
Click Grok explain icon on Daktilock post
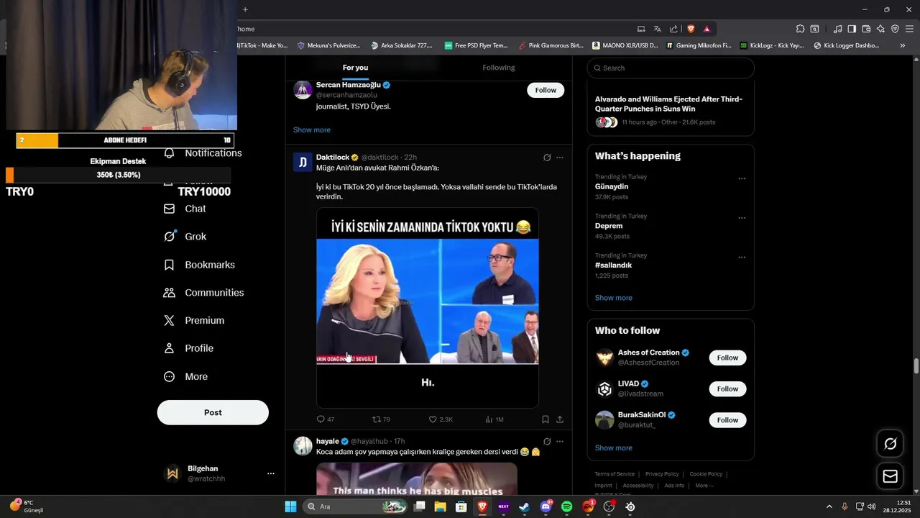tap(547, 158)
